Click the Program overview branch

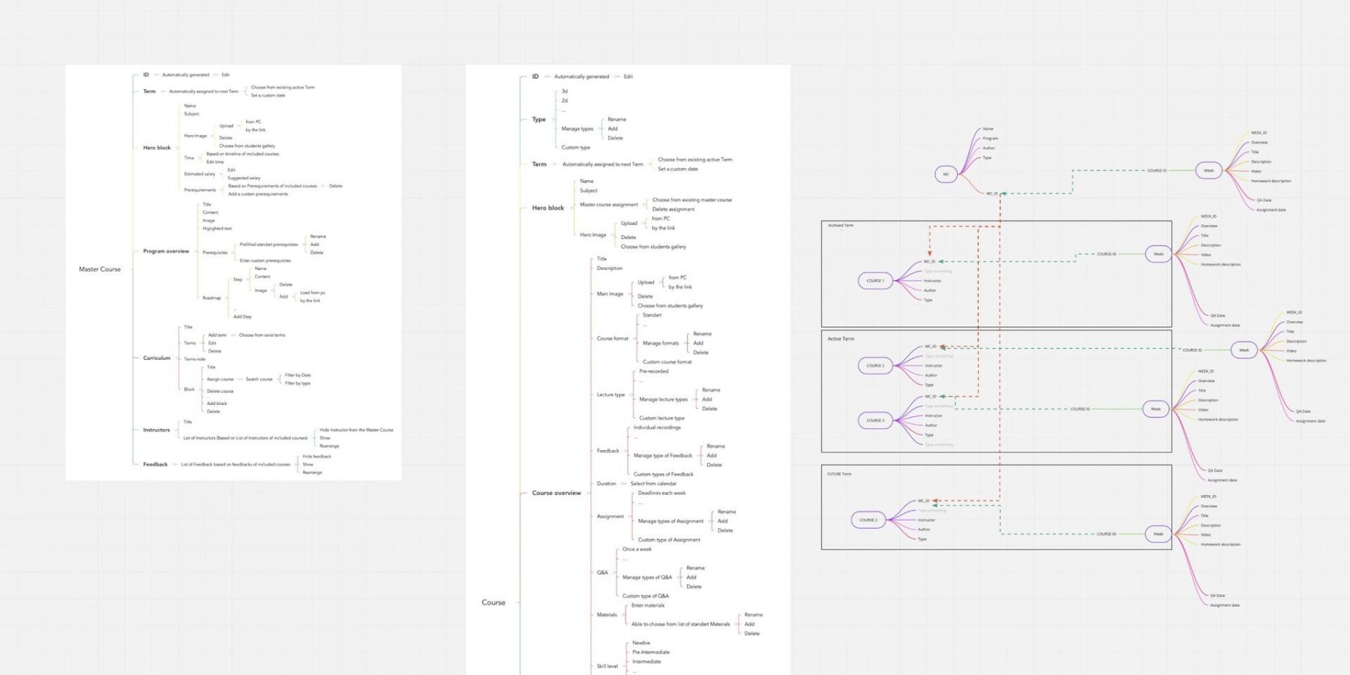coord(166,251)
